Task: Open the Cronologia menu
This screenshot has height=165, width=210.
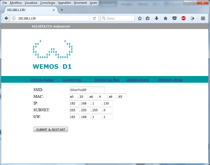Action: (47, 3)
